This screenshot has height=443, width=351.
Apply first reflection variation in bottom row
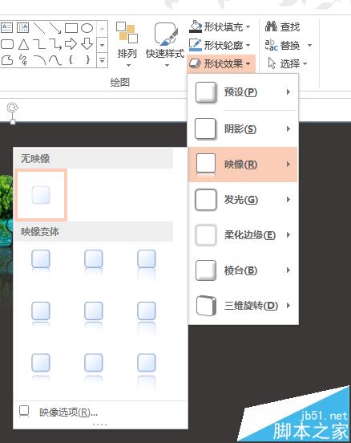point(41,367)
